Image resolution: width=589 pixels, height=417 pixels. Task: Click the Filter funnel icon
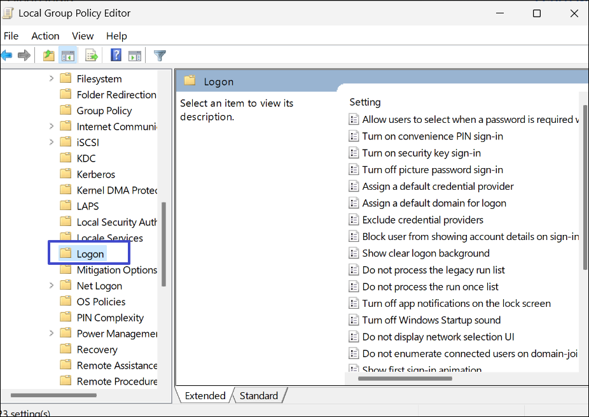pos(160,56)
